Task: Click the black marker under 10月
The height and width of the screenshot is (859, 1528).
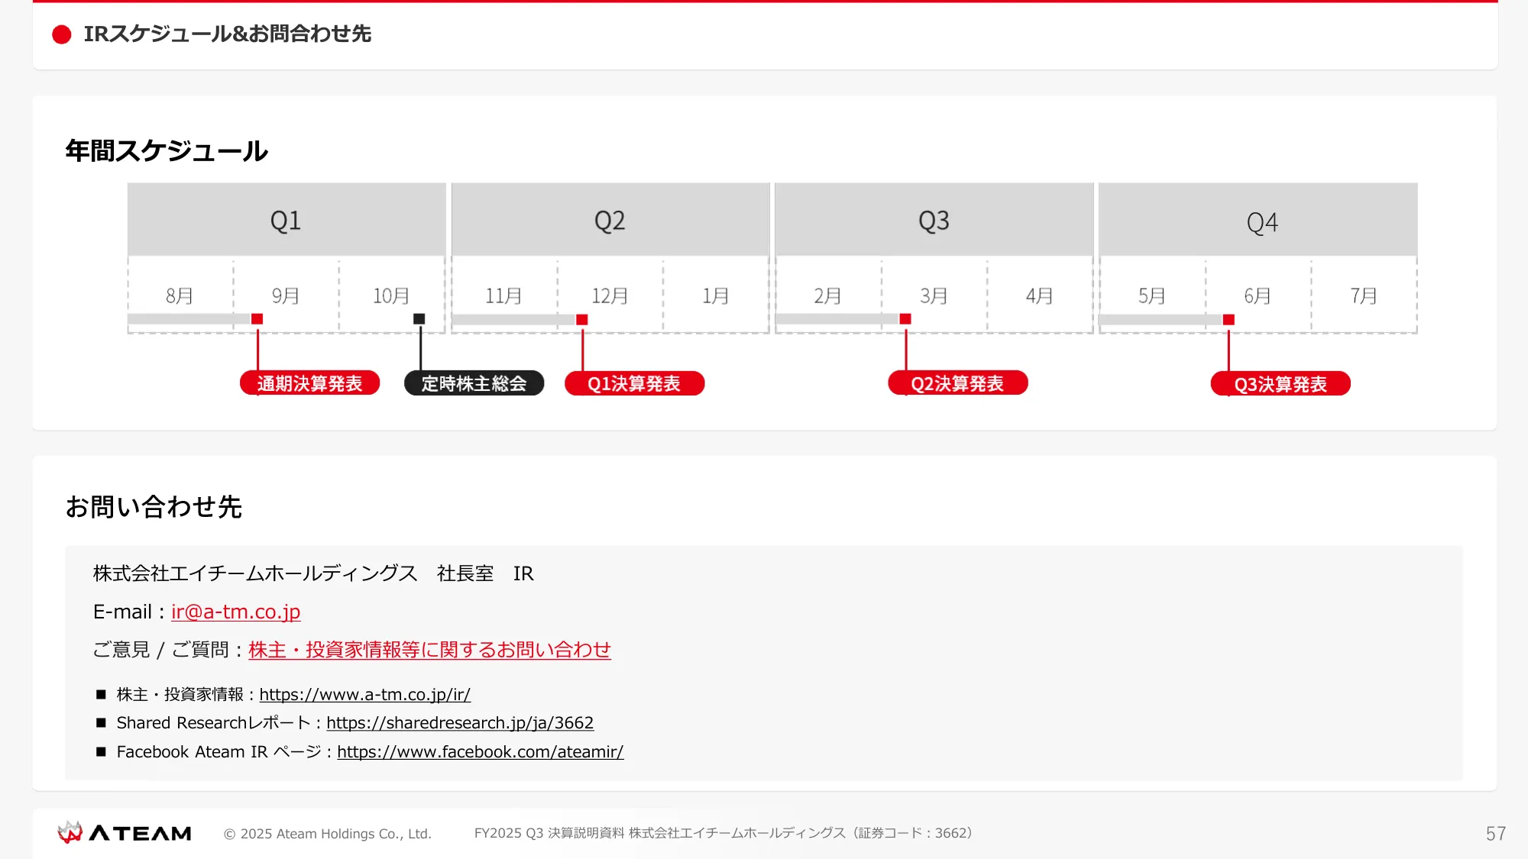Action: (x=419, y=319)
